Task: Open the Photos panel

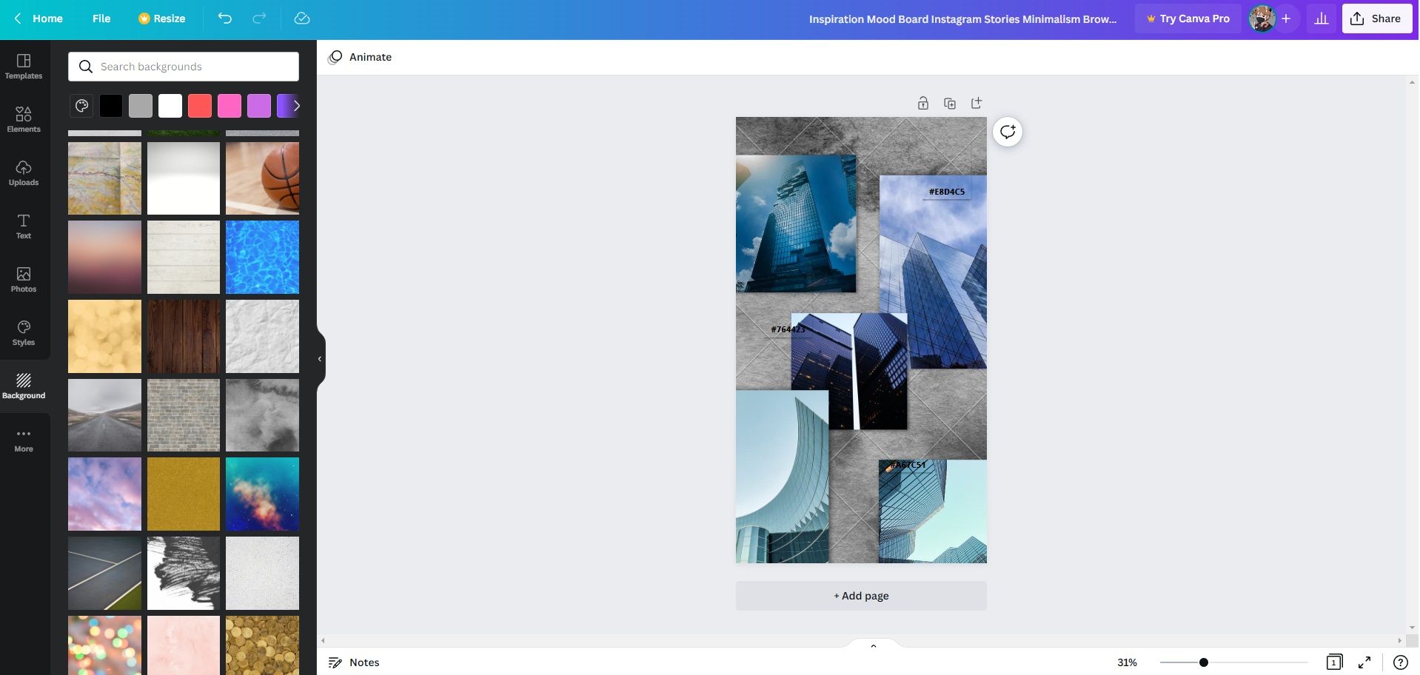Action: coord(24,280)
